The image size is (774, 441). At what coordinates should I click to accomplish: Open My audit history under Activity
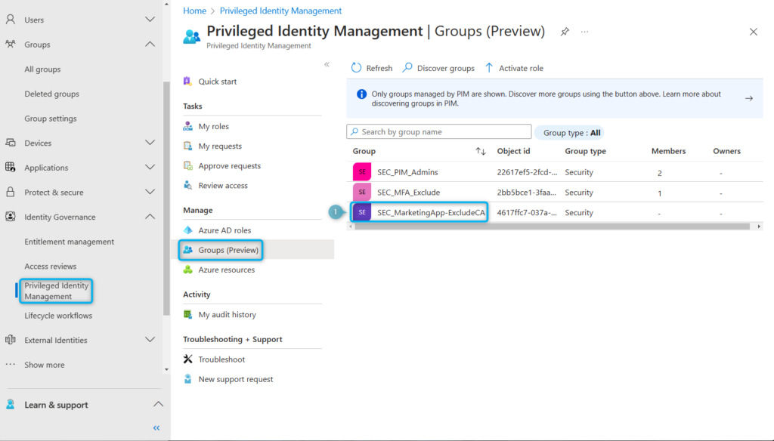click(x=224, y=314)
